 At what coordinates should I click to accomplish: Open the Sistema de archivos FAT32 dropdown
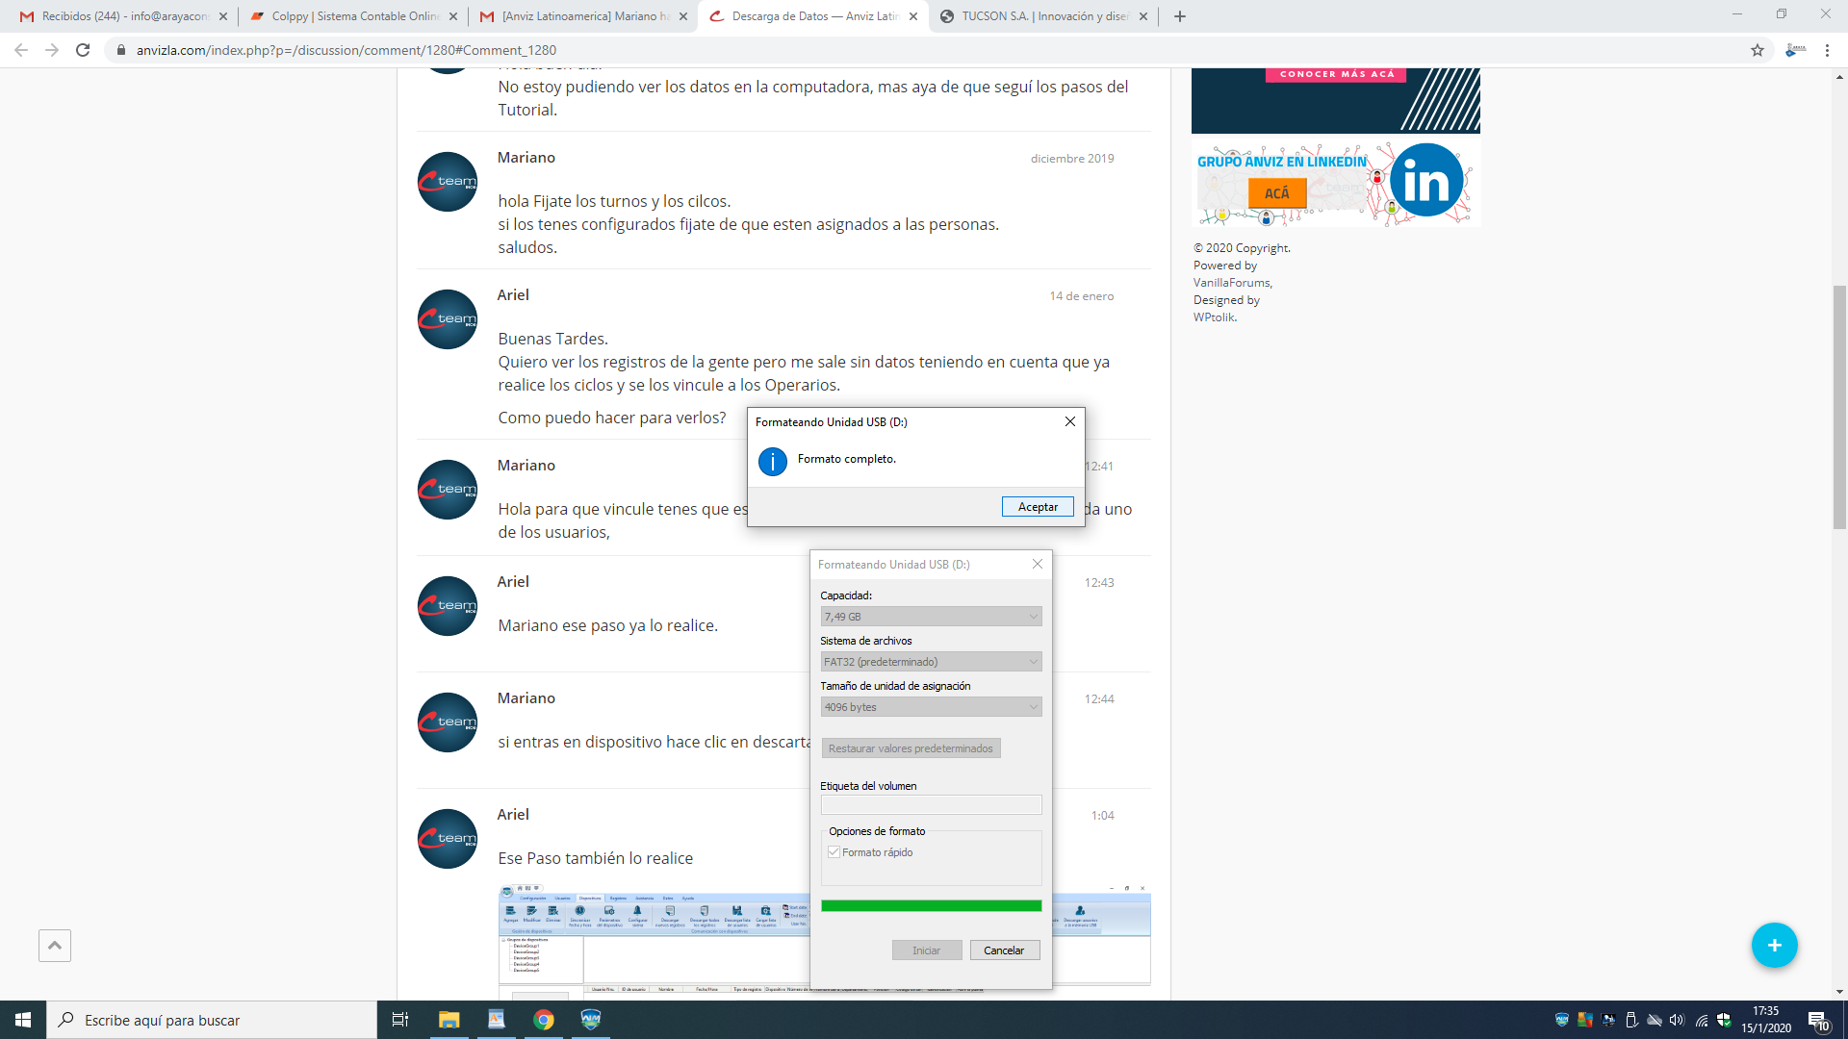(x=931, y=662)
